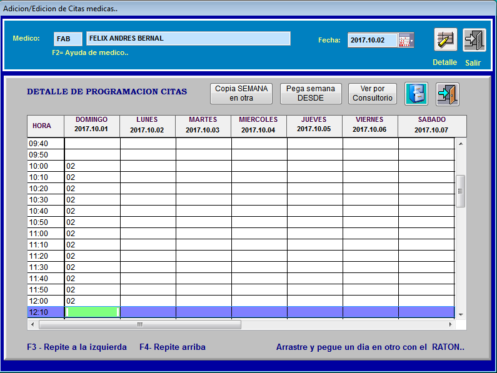
Task: Select the LUNES 2017.10.02 column header
Action: tap(148, 126)
